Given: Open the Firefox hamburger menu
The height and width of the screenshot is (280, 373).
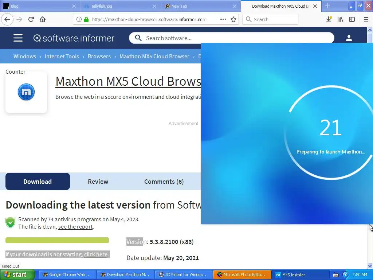Looking at the screenshot, I should [x=366, y=19].
